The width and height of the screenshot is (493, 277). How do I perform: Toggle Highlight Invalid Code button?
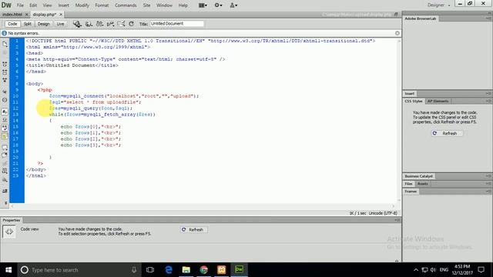5,120
